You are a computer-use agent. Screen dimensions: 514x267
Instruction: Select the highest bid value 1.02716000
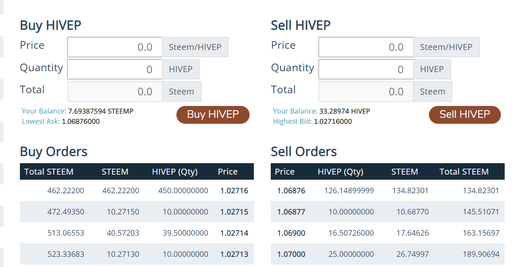(333, 121)
